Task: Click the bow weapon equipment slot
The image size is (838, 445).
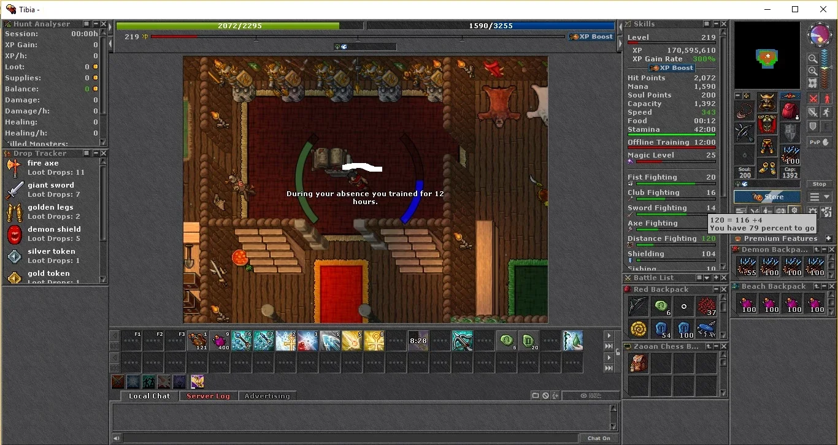Action: click(745, 134)
